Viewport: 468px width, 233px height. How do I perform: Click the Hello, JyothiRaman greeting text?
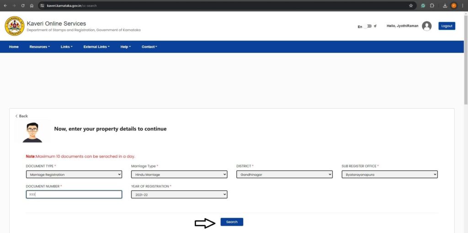[402, 26]
